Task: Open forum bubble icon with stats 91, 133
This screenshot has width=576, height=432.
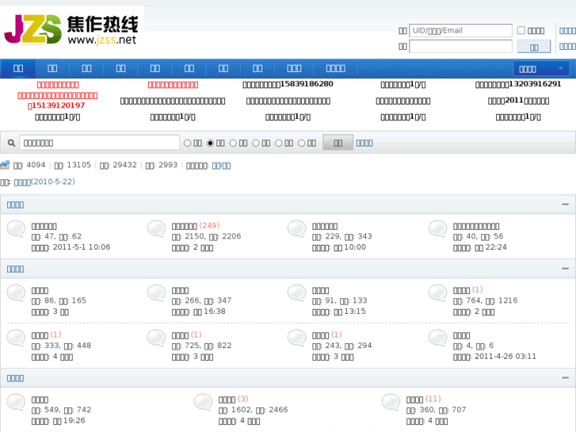Action: coord(297,292)
